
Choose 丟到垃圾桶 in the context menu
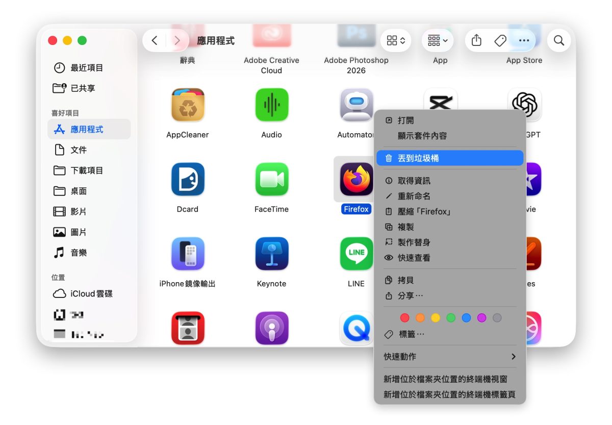(x=450, y=158)
